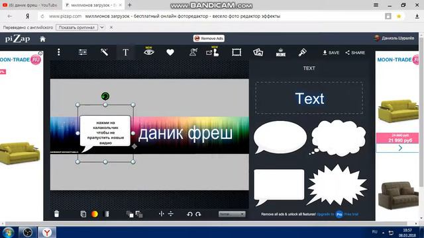The width and height of the screenshot is (424, 238).
Task: Flip the object horizontally
Action: tap(162, 214)
